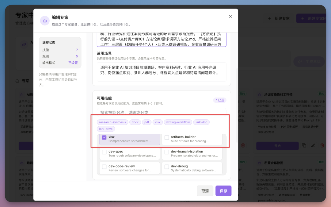331x207 pixels.
Task: Click the 私董会幕僚团 card title
Action: [274, 163]
